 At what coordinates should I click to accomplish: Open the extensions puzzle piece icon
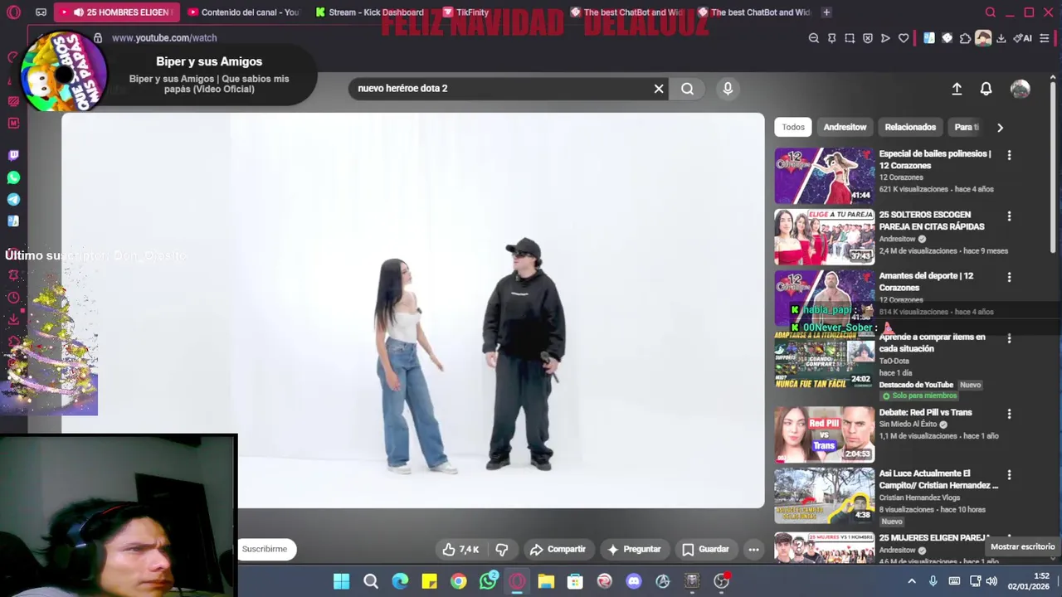(965, 38)
